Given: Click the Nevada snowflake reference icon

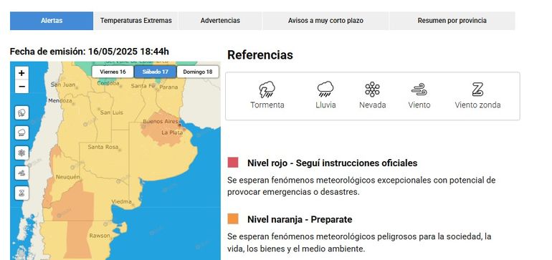Looking at the screenshot, I should click(372, 90).
